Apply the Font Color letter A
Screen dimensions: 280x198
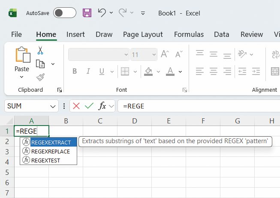tap(170, 71)
